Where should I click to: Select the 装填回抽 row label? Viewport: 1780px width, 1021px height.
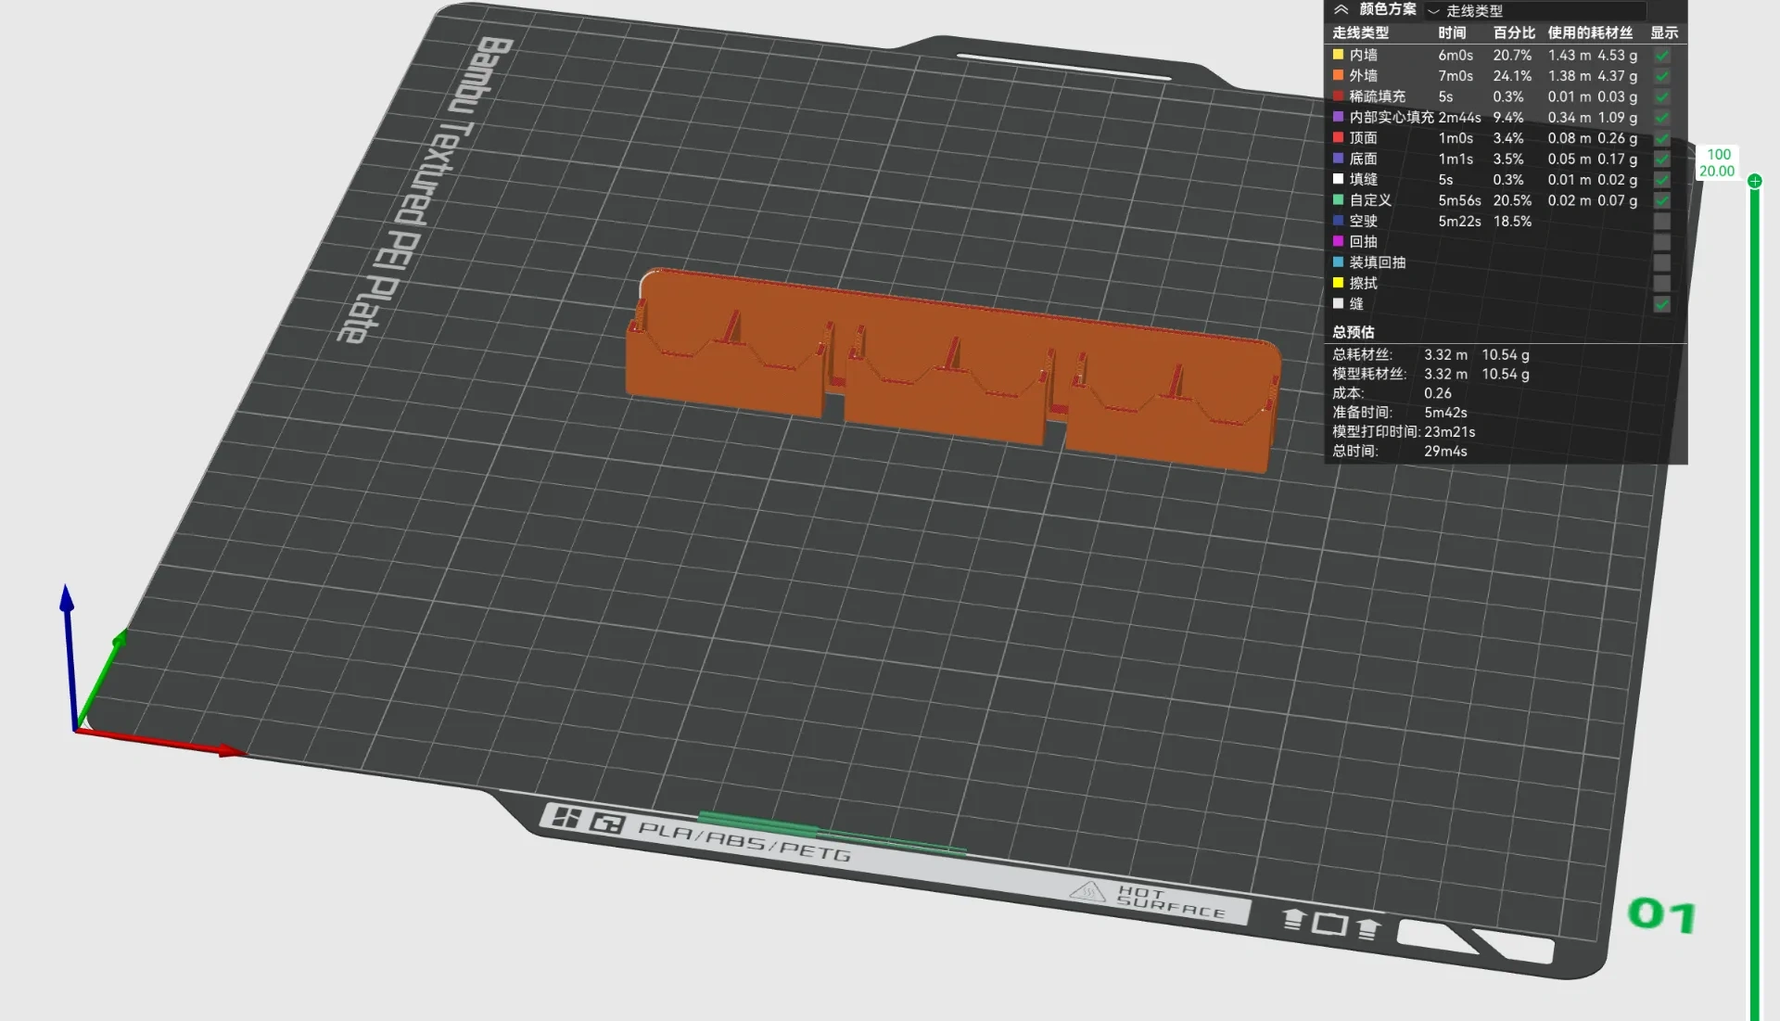pos(1377,262)
